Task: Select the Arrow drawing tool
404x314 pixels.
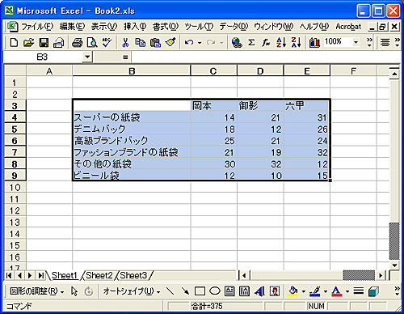Action: pos(185,291)
